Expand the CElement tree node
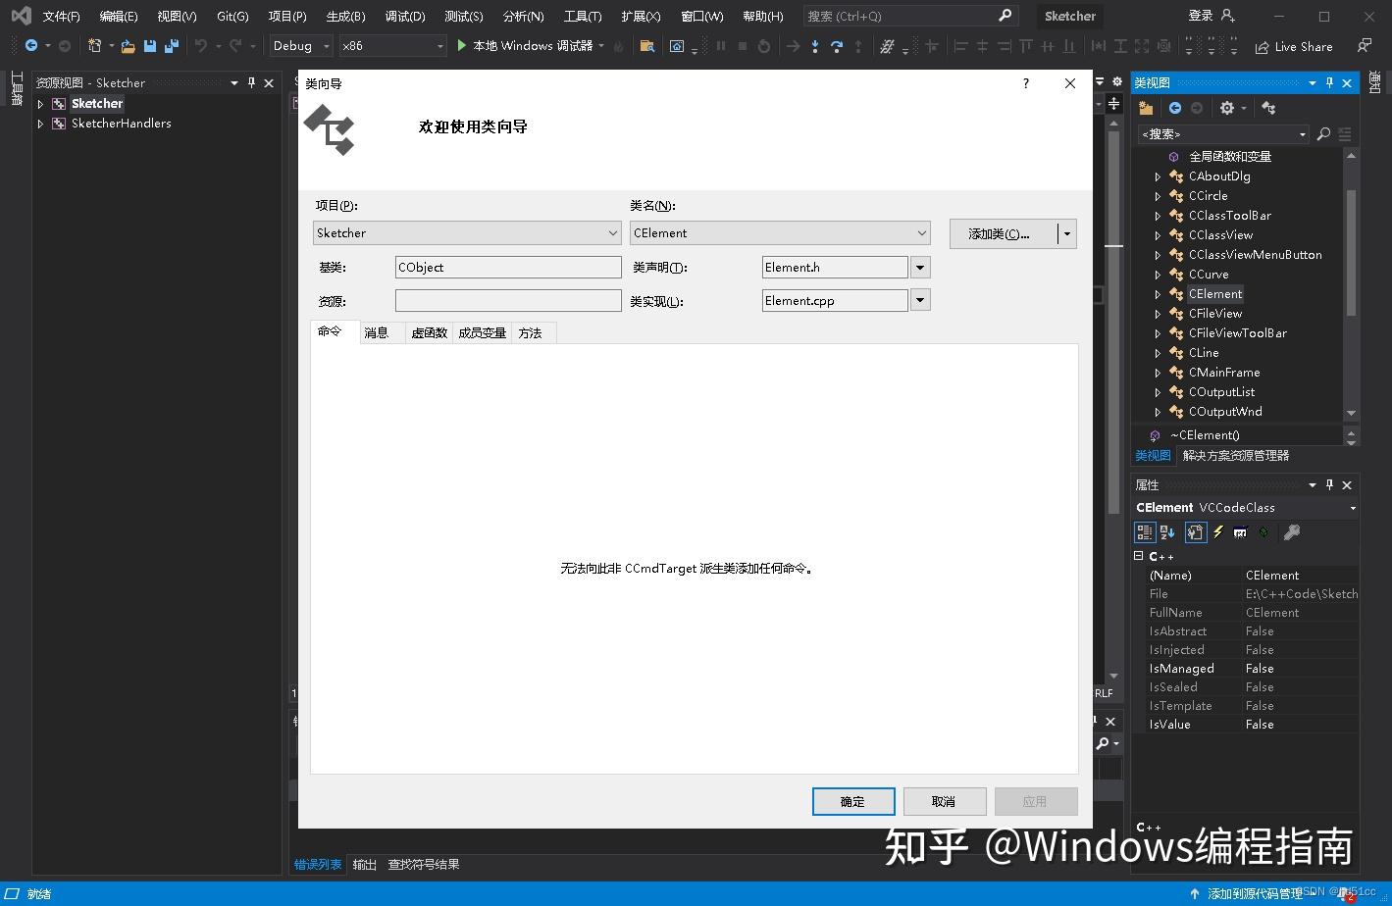Image resolution: width=1392 pixels, height=906 pixels. (1160, 293)
